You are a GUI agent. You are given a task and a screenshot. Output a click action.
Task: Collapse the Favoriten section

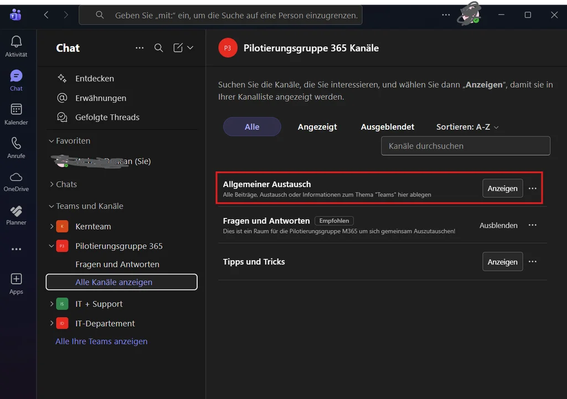[x=51, y=141]
